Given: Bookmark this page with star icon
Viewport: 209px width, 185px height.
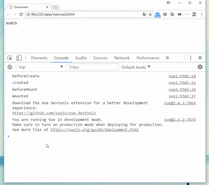Looking at the screenshot, I should [150, 14].
